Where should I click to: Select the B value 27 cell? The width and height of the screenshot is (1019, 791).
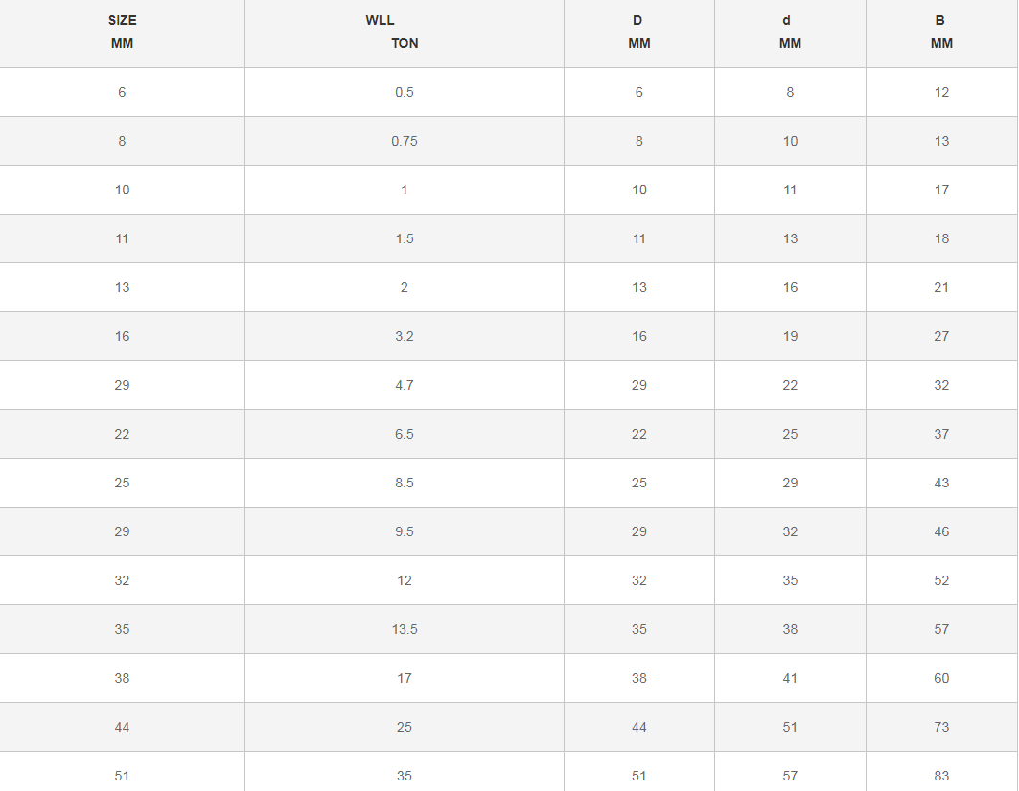tap(941, 336)
